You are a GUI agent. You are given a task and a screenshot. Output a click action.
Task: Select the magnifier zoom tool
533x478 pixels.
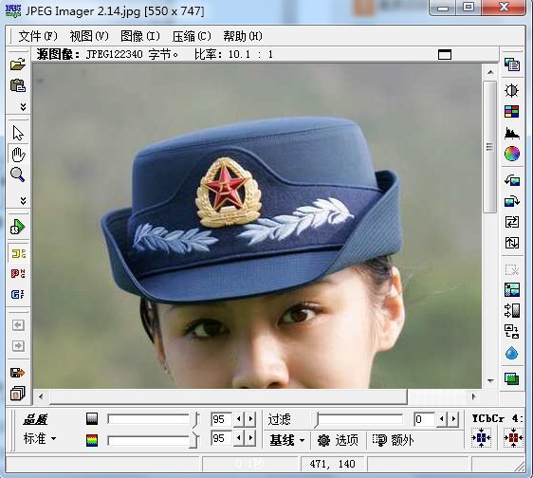[x=17, y=175]
